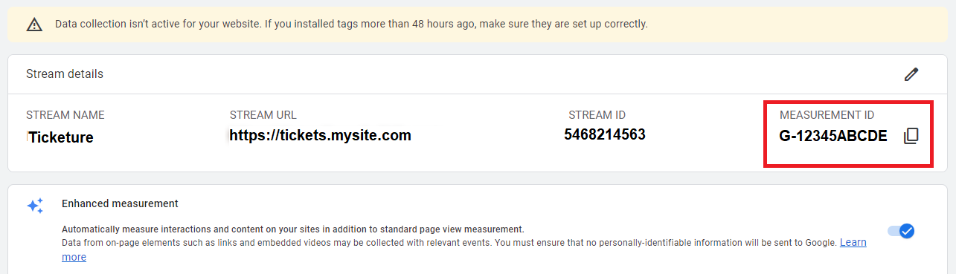Click the sparkle Enhanced measurement icon
This screenshot has width=956, height=274.
pos(35,206)
